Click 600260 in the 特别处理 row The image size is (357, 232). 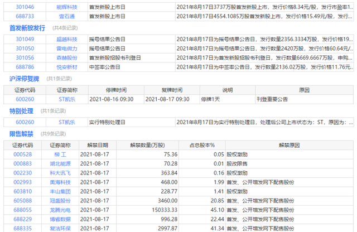pyautogui.click(x=25, y=122)
